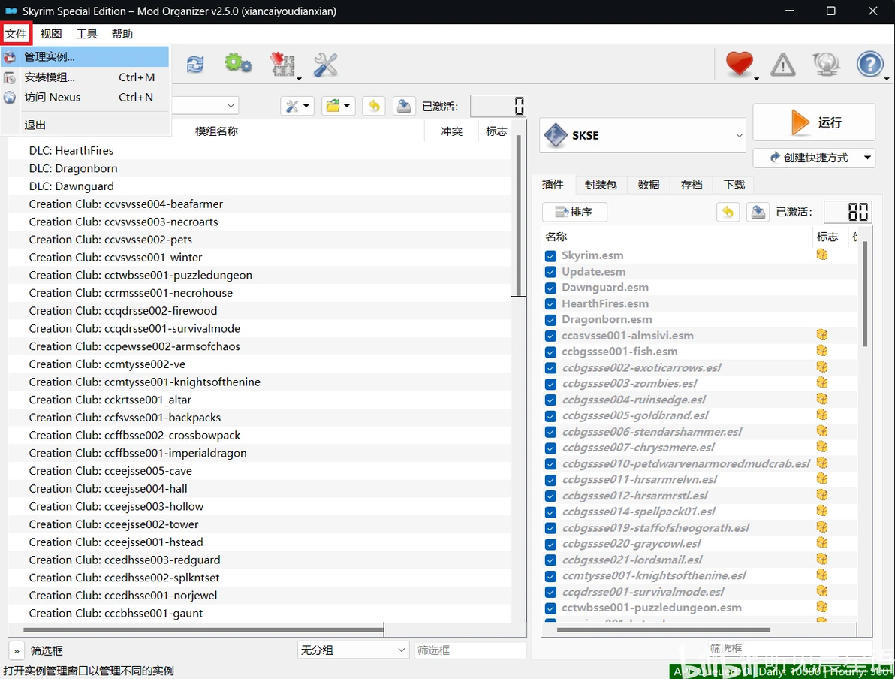Open the tools wrench and screwdriver icon
Viewport: 895px width, 679px height.
(x=325, y=65)
